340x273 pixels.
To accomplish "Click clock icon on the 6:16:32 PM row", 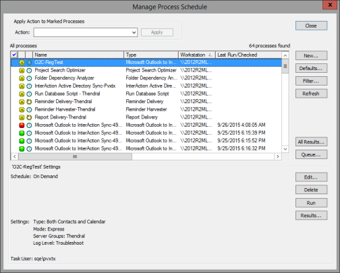I will [29, 149].
